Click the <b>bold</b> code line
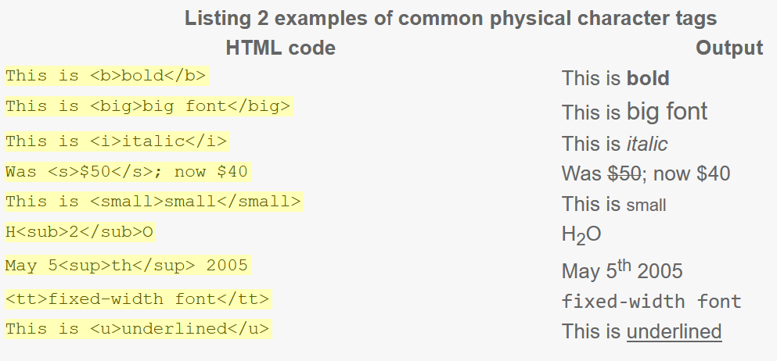 [106, 76]
